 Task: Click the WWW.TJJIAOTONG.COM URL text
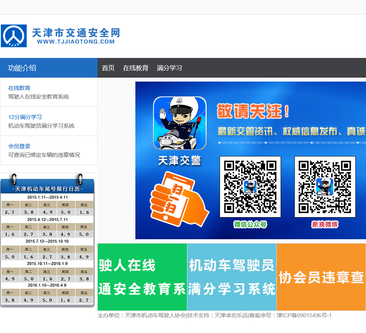coord(76,42)
